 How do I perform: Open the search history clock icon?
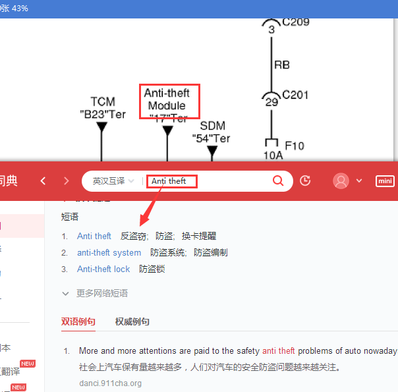(x=305, y=181)
